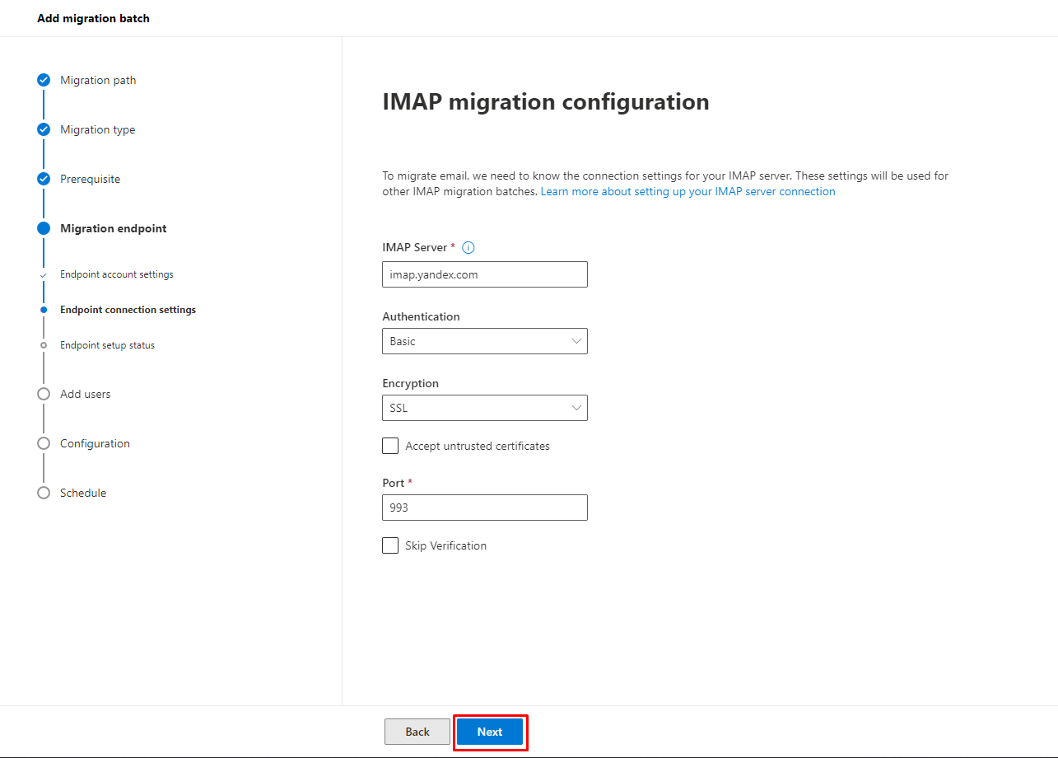Click the Add users step circle
This screenshot has width=1058, height=758.
click(44, 394)
